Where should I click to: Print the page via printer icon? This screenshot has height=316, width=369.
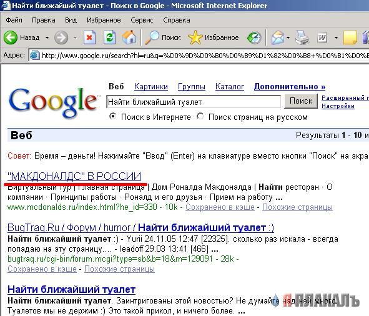(x=302, y=37)
